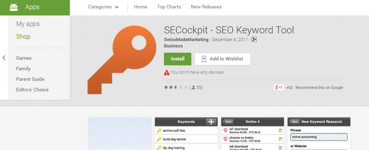The width and height of the screenshot is (369, 150).
Task: Click the 3+ content rating badge
Action: [x=254, y=40]
